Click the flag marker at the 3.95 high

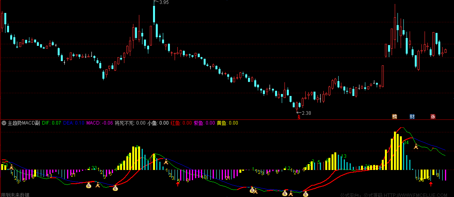coord(156,2)
